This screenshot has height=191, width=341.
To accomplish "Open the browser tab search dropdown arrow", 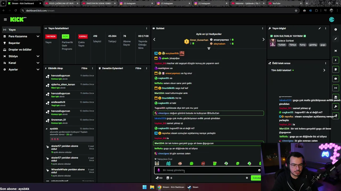I will tap(3, 3).
